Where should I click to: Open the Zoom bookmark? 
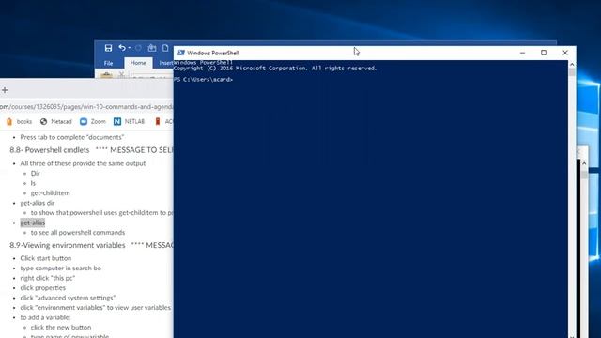tap(92, 121)
